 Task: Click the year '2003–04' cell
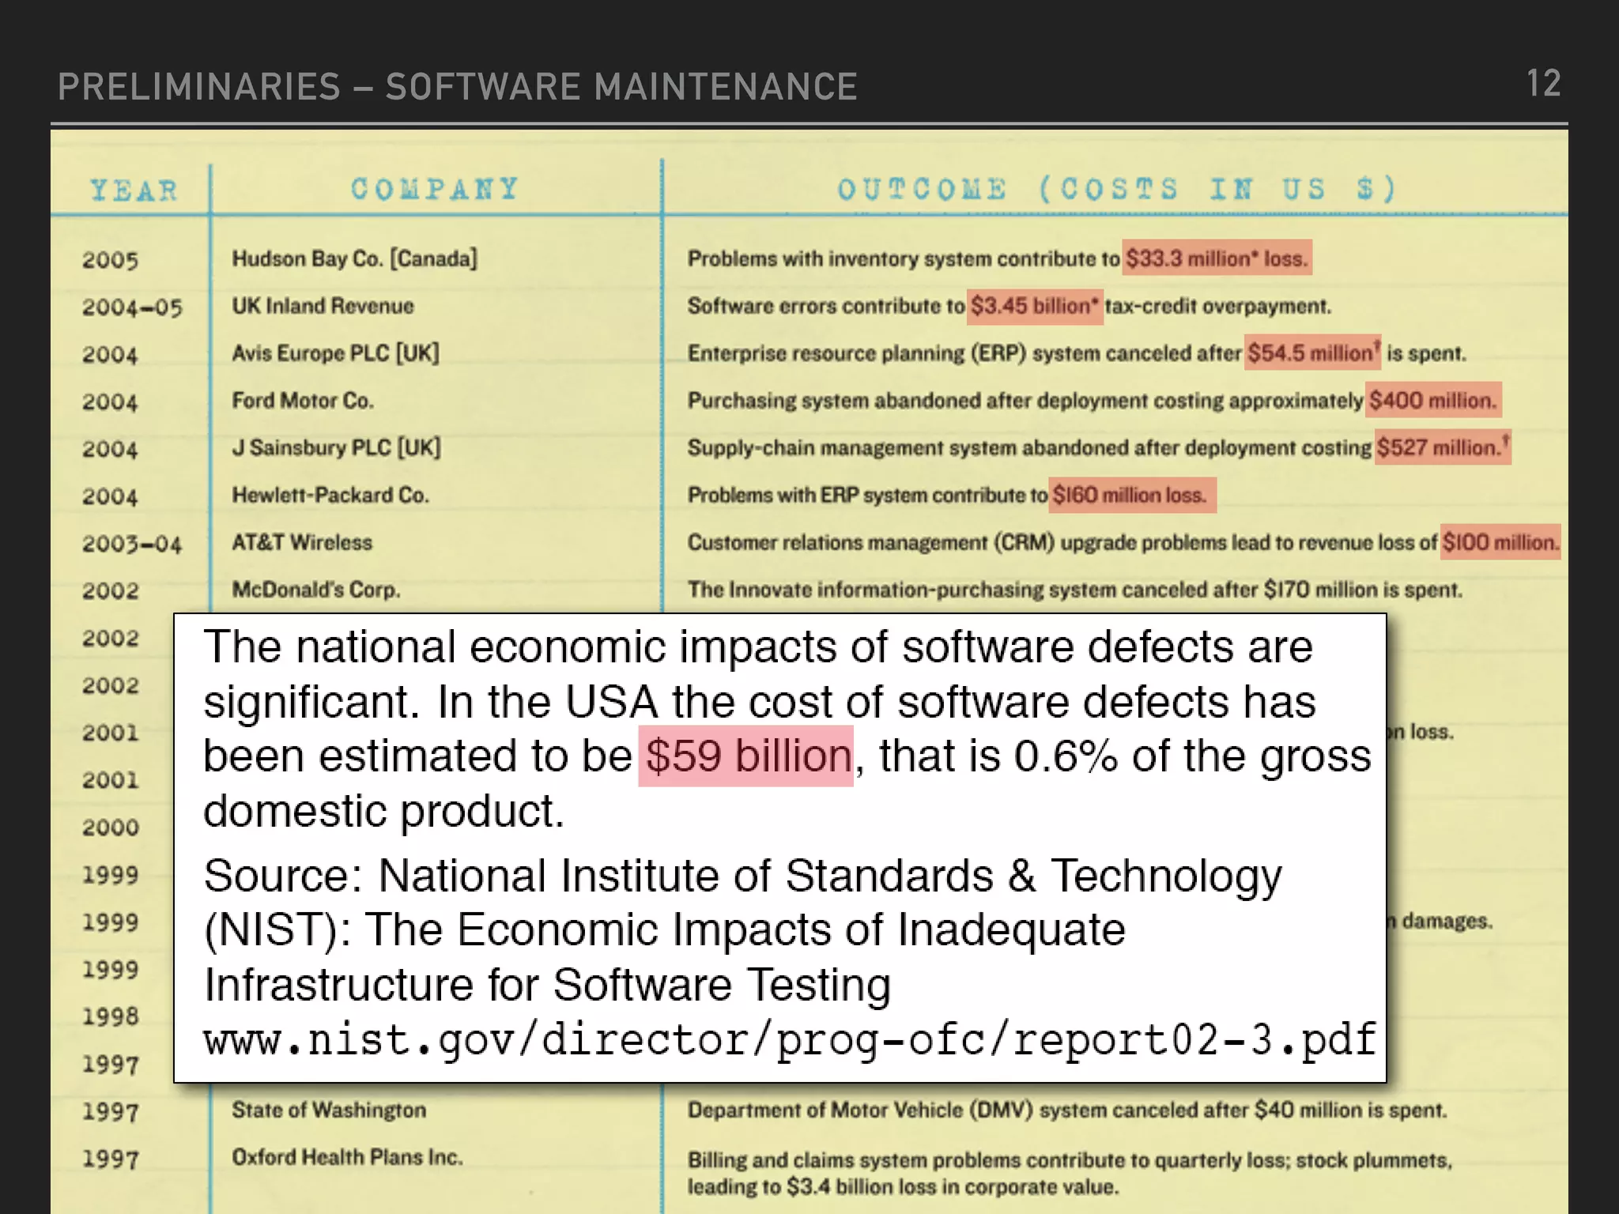[132, 544]
